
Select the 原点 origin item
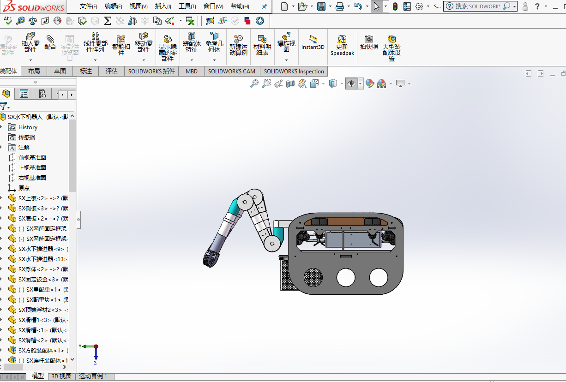pyautogui.click(x=24, y=188)
